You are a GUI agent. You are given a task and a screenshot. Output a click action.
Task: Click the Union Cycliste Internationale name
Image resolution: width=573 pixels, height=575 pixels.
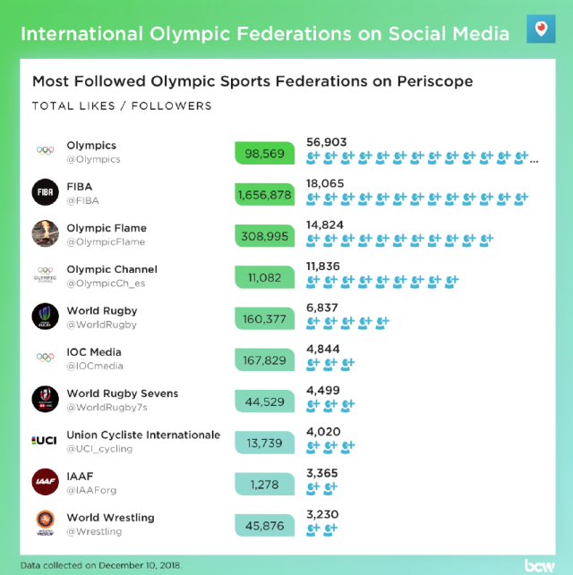[143, 435]
